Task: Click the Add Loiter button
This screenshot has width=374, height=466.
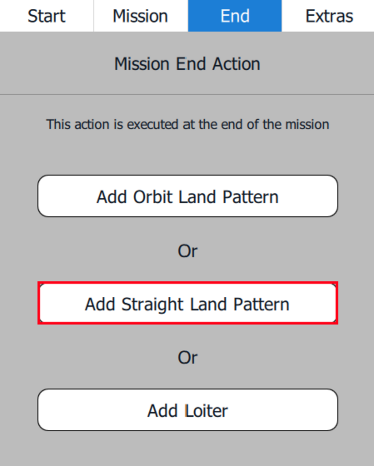Action: [x=187, y=410]
